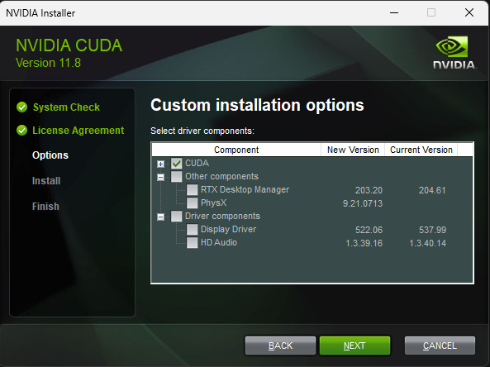Collapse the Other components node
Image resolution: width=490 pixels, height=367 pixels.
tap(160, 177)
